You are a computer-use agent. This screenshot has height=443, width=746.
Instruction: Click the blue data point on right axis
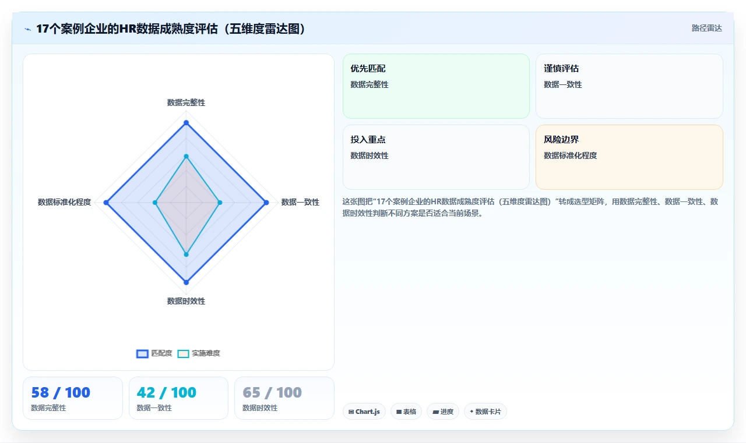click(x=266, y=203)
